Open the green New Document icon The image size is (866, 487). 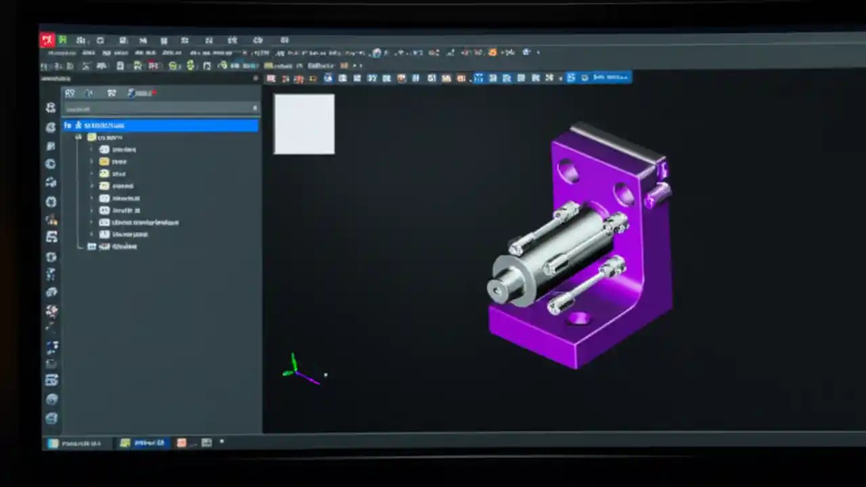pyautogui.click(x=62, y=39)
